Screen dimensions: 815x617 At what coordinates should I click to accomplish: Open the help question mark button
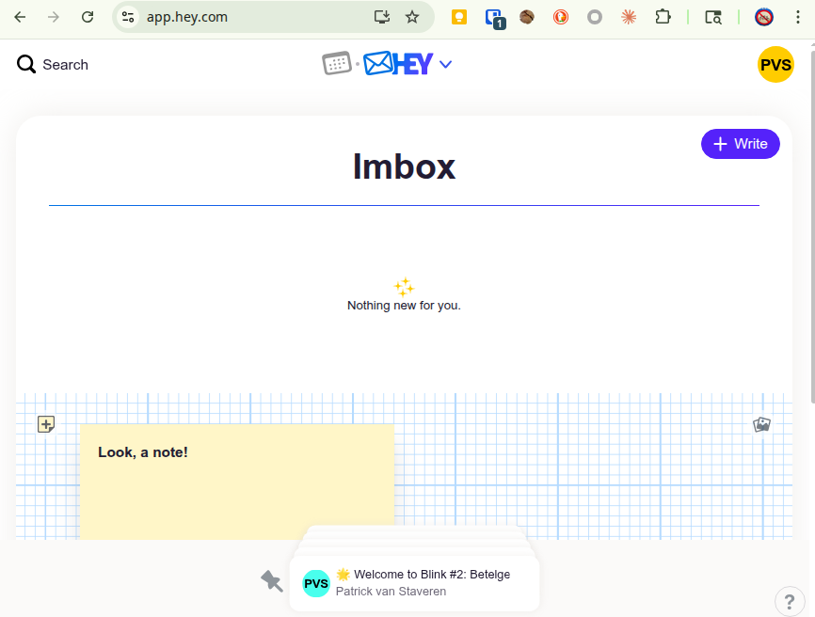790,601
